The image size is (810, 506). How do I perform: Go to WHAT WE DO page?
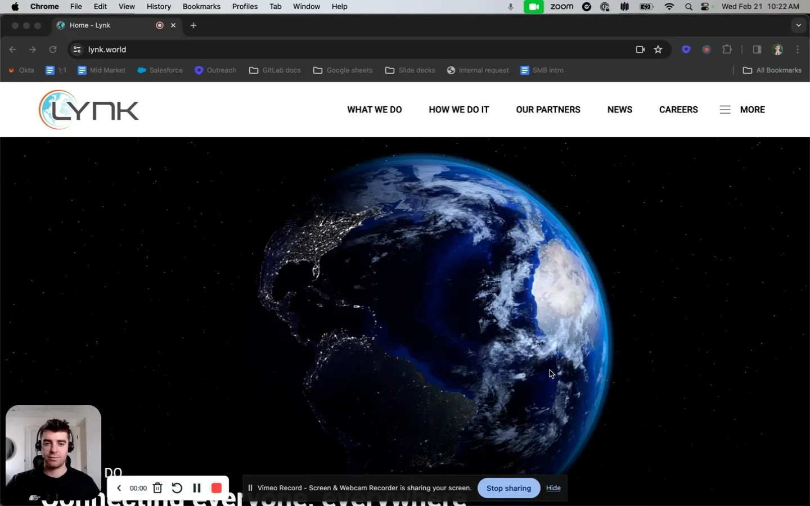point(375,110)
